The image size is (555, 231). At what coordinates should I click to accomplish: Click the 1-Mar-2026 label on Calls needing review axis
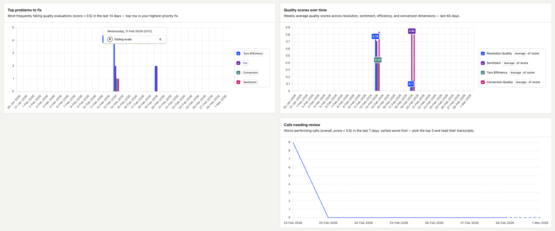click(x=540, y=223)
